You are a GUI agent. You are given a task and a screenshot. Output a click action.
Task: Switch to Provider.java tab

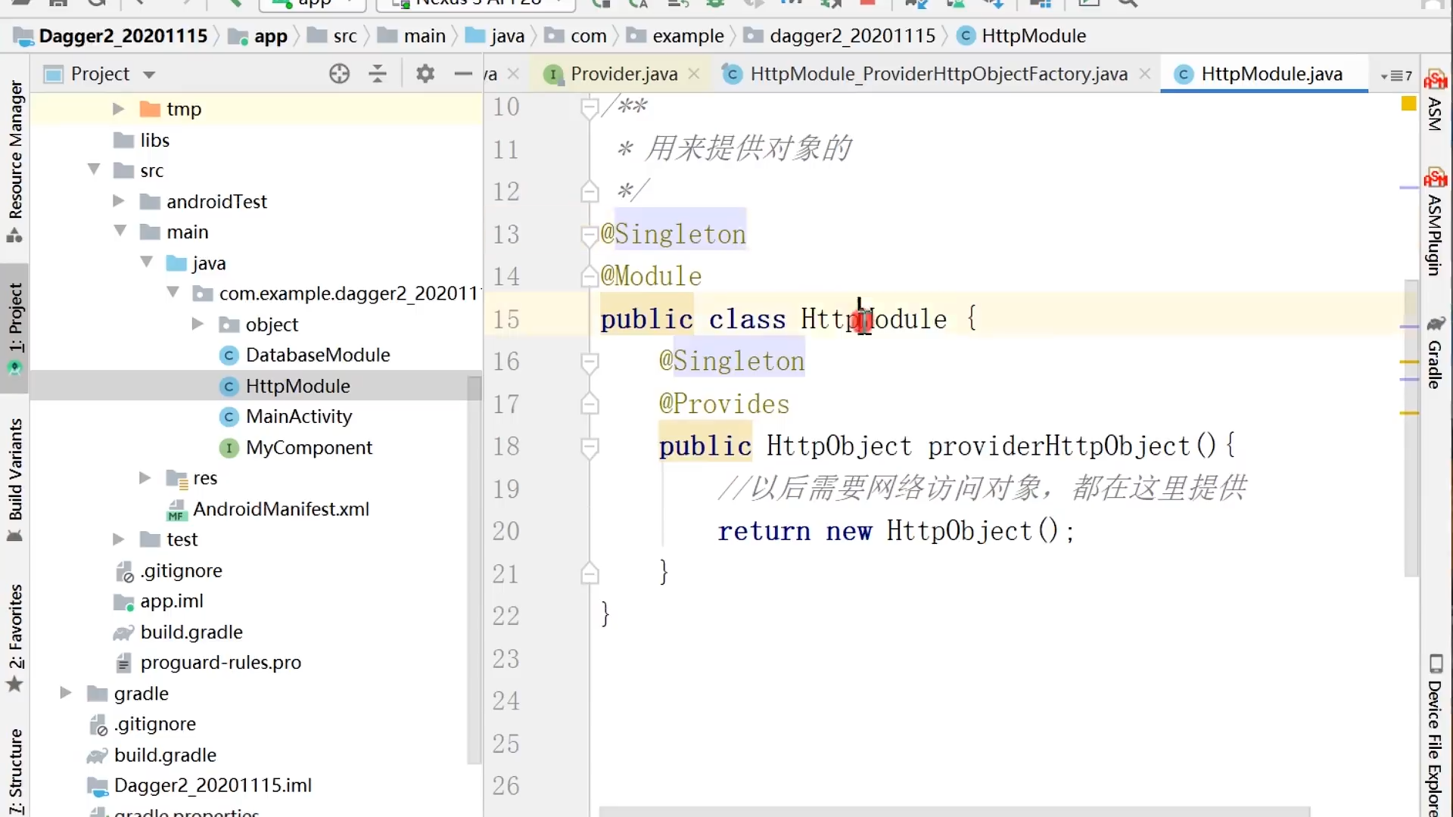tap(623, 73)
